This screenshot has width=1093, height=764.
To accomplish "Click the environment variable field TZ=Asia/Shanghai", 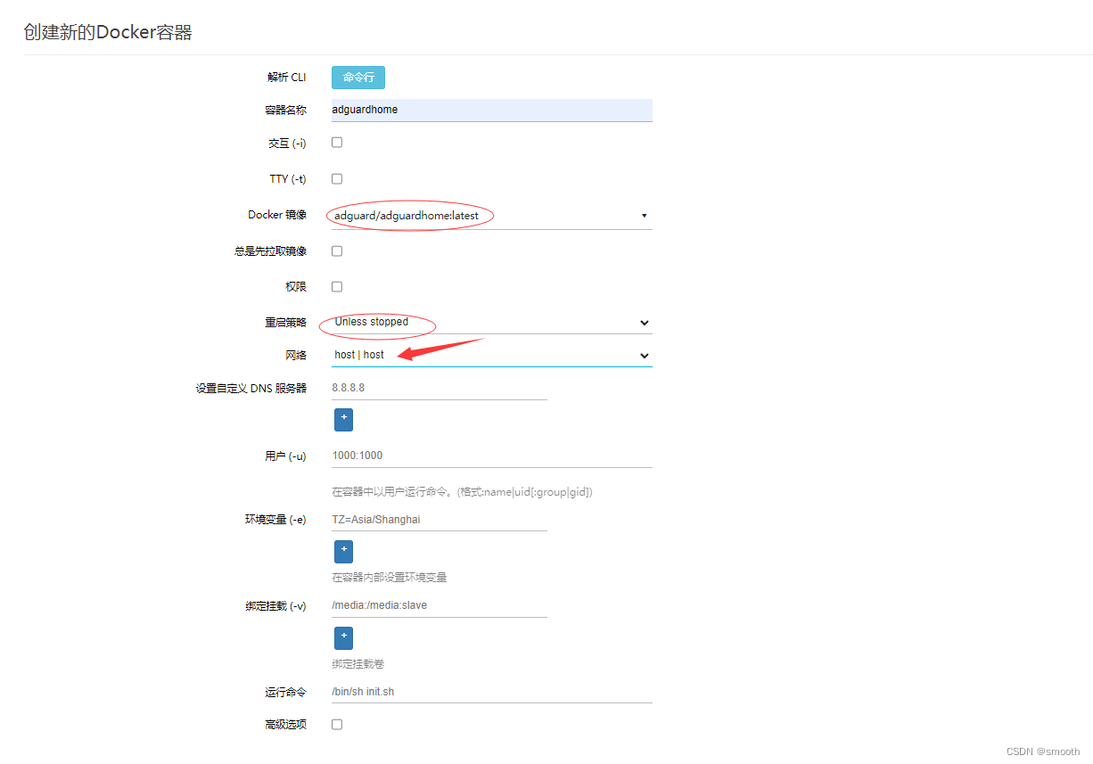I will click(439, 519).
